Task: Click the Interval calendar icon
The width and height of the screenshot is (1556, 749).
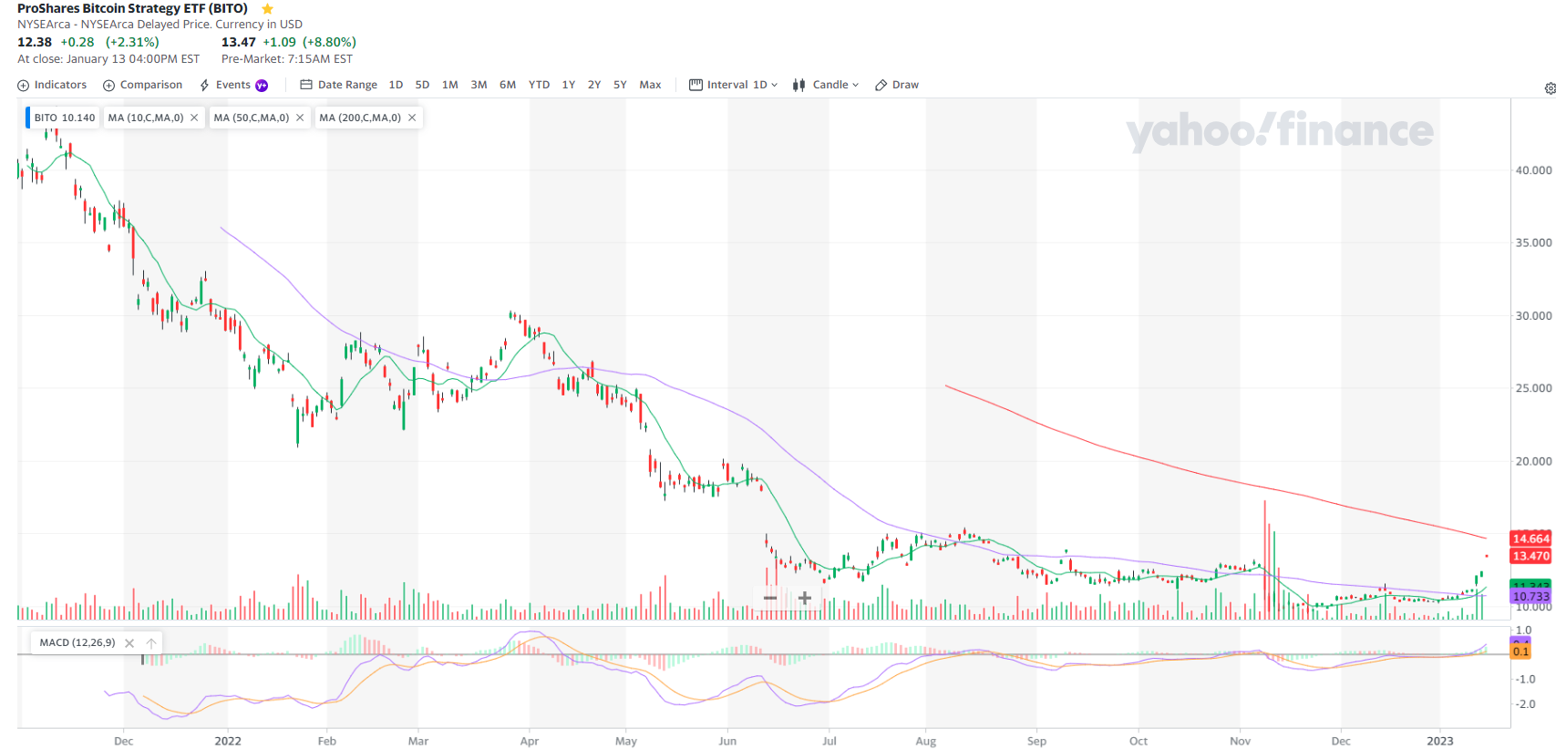Action: pos(696,85)
